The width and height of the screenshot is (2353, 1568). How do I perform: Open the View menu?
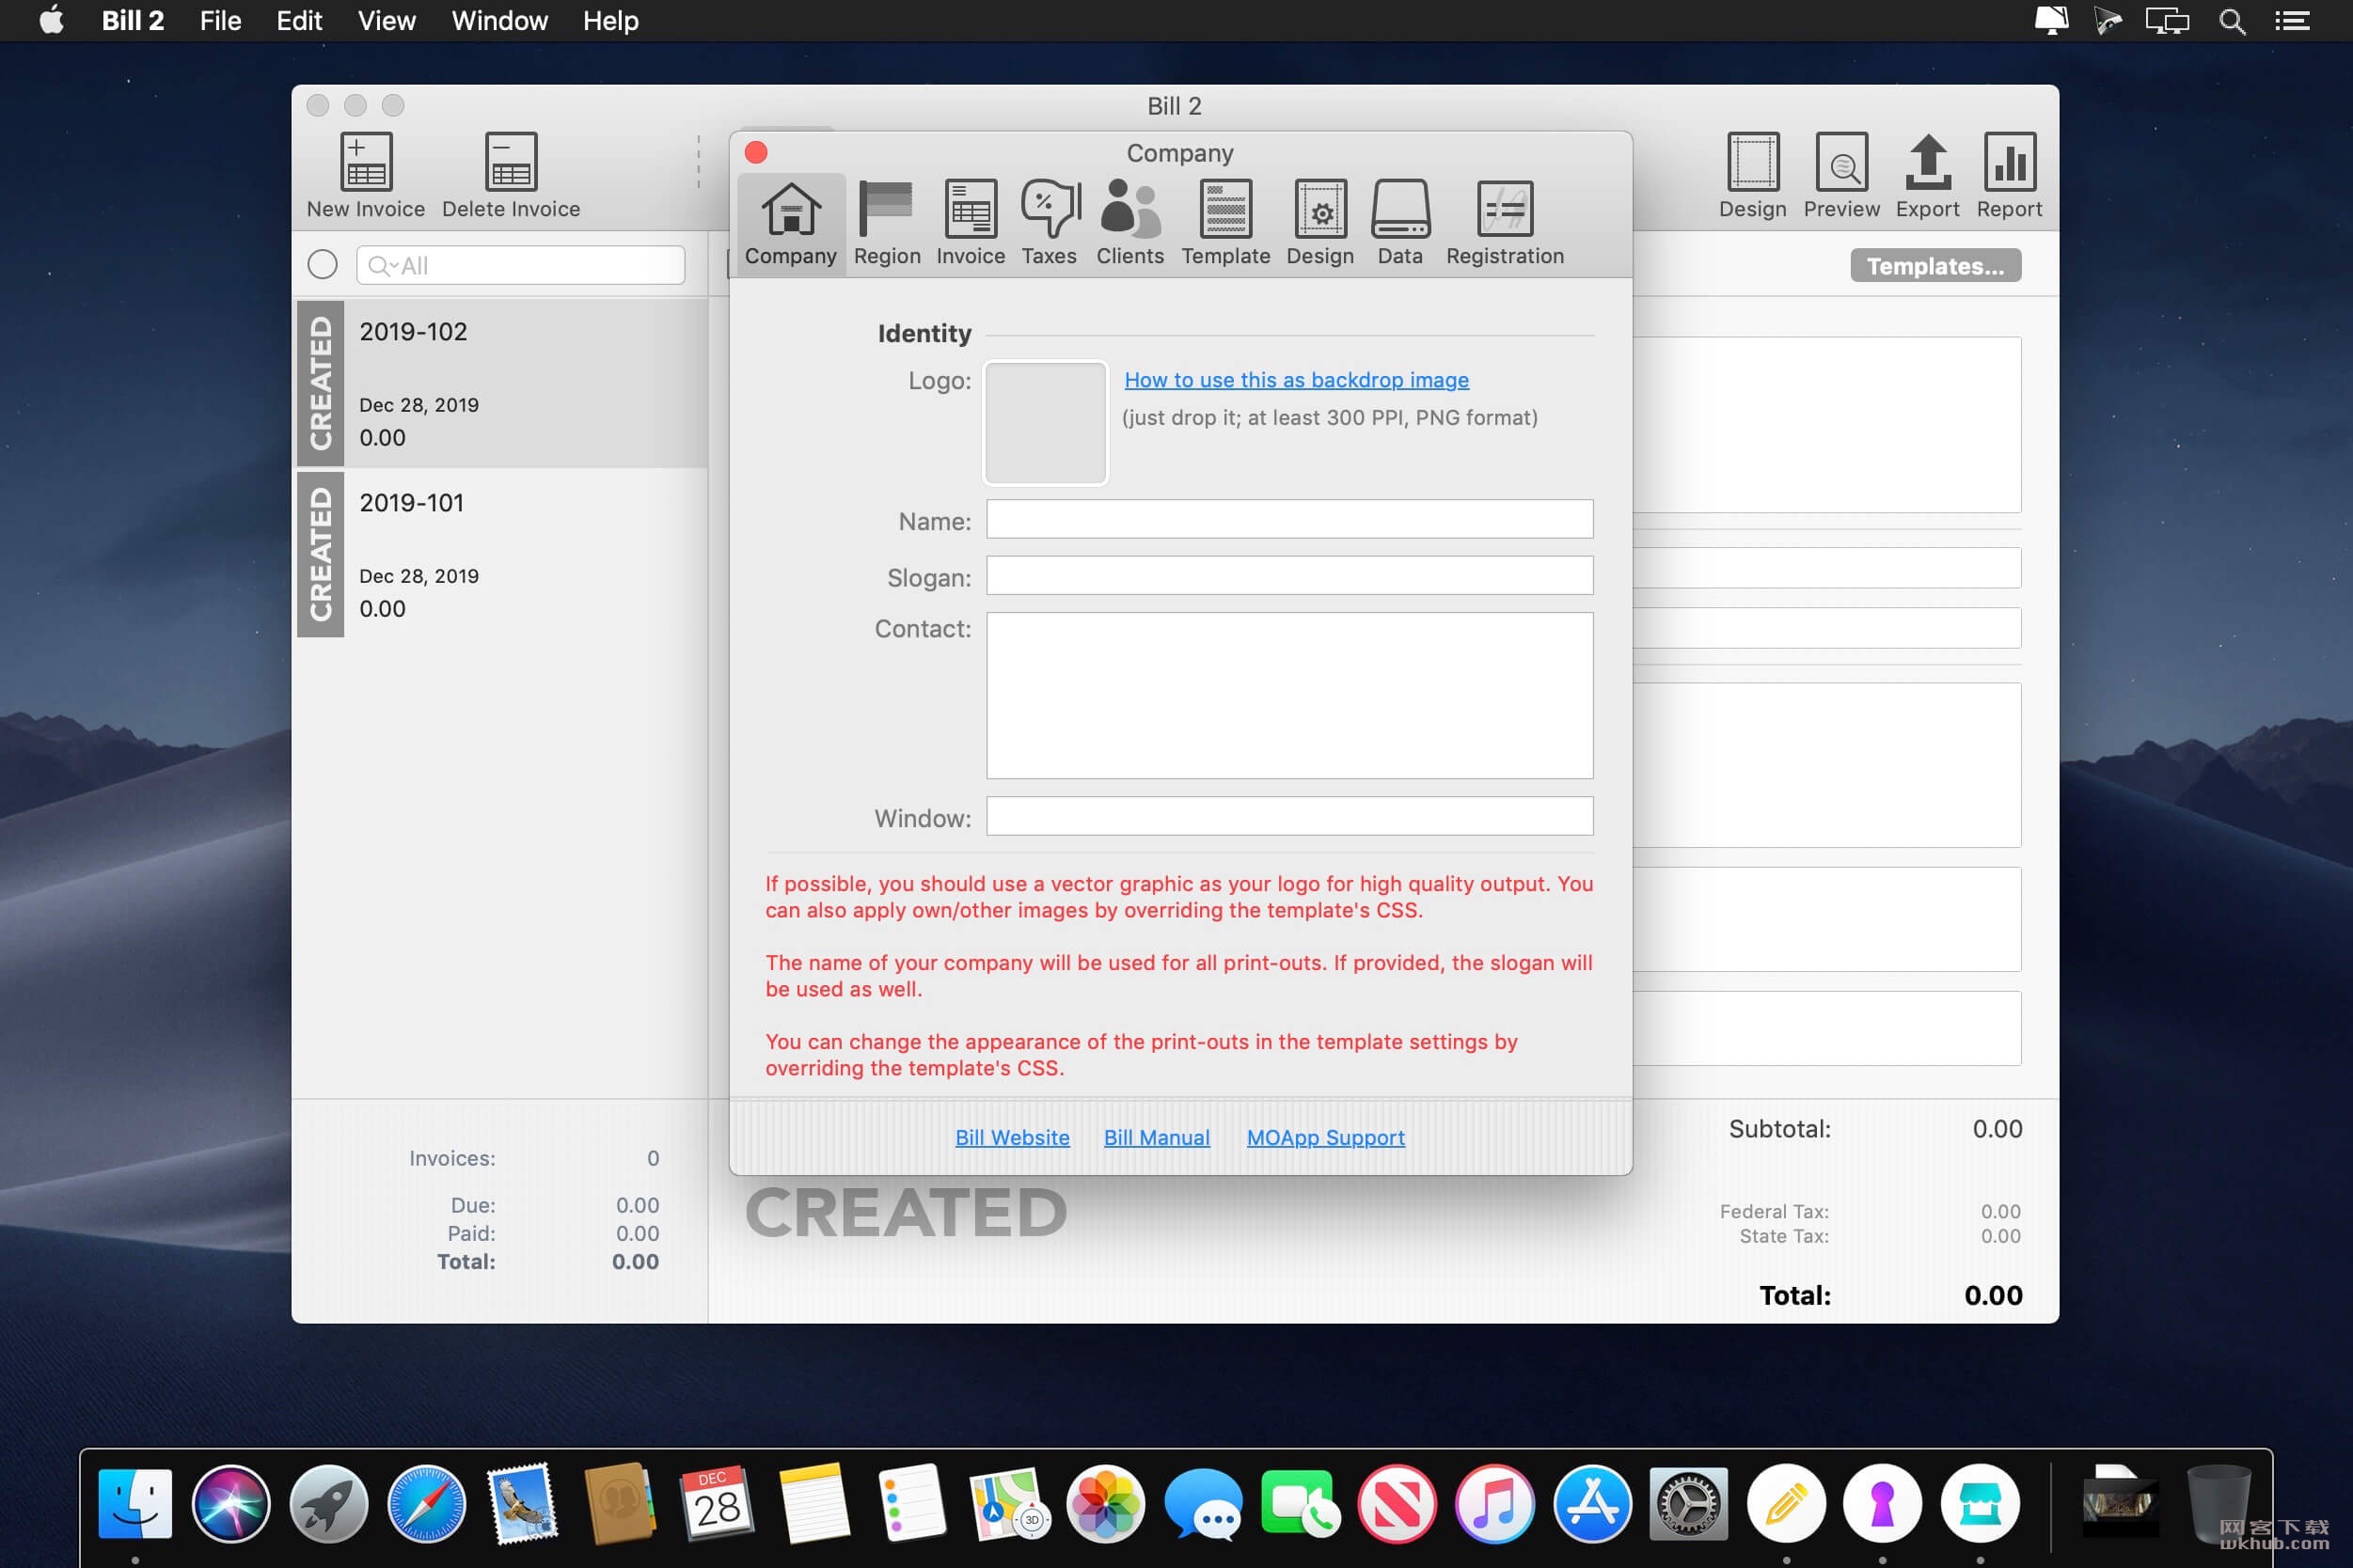[x=387, y=21]
